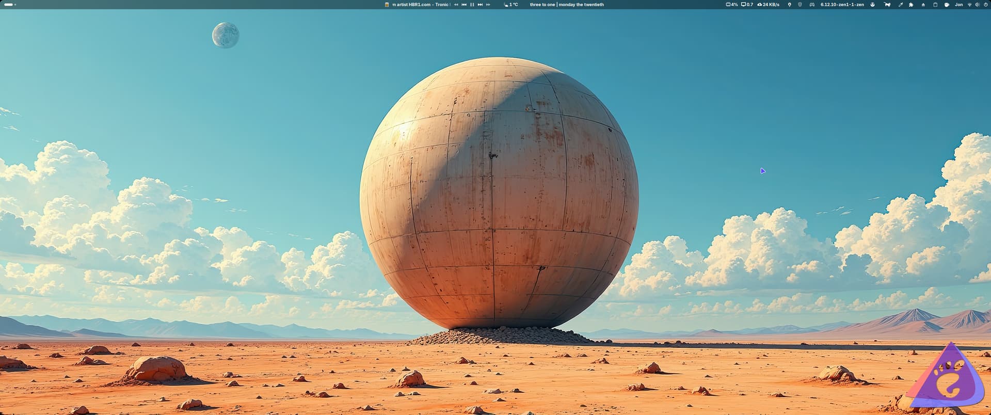991x415 pixels.
Task: Open the 4% memory usage indicator
Action: 732,5
